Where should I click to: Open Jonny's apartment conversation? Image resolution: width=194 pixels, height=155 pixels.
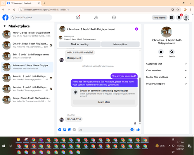click(27, 100)
